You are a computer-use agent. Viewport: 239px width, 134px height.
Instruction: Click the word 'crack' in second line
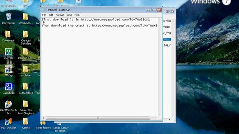[80, 26]
